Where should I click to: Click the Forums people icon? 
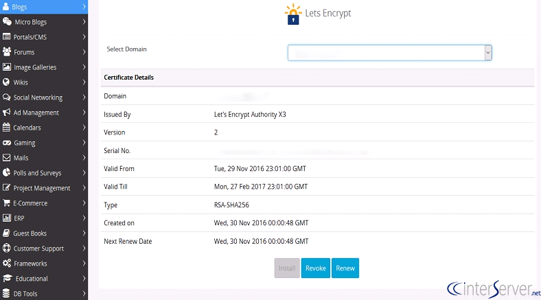point(7,51)
